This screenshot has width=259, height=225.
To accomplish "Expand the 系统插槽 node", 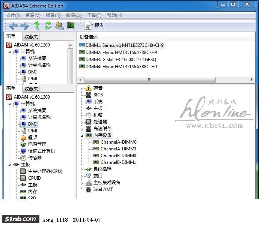I will (x=82, y=169).
